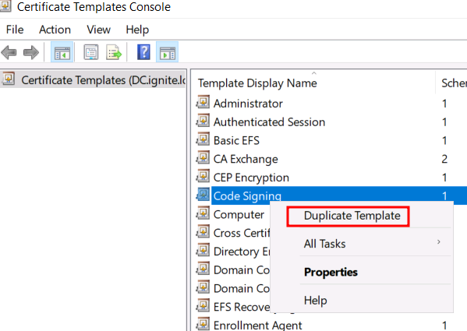Click the CA Exchange certificate icon
The image size is (467, 331).
[203, 158]
